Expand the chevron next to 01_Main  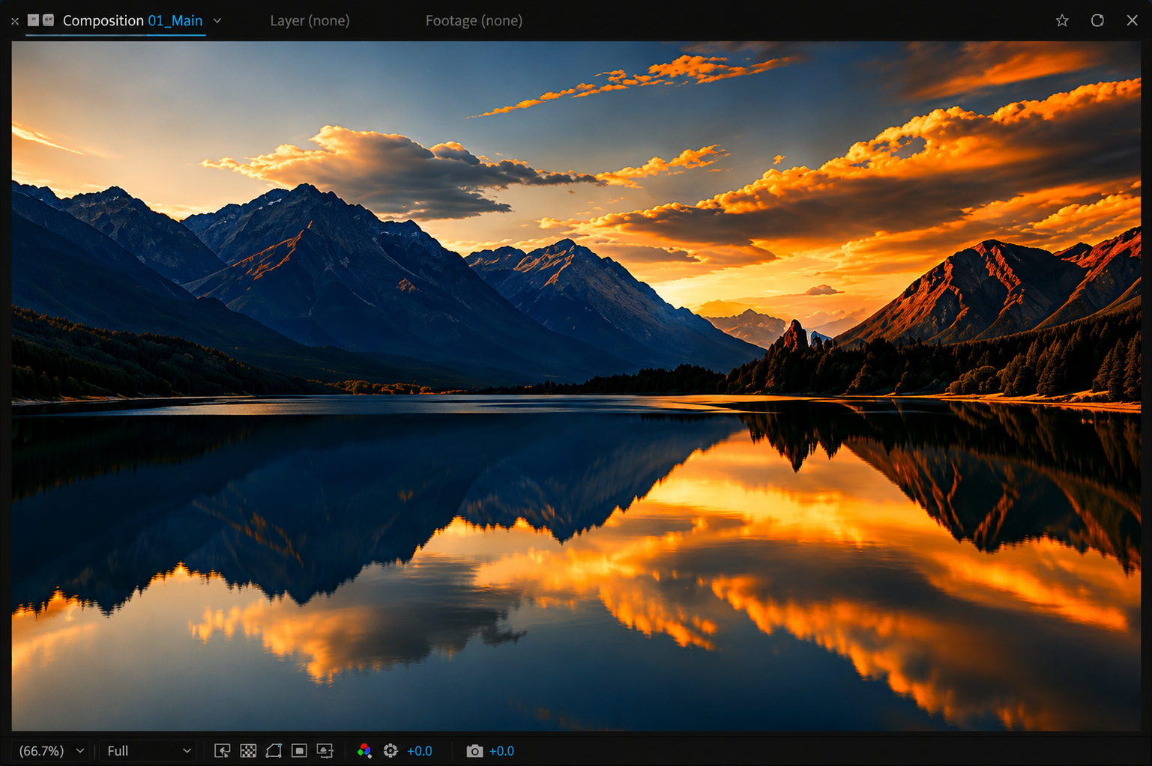point(217,21)
